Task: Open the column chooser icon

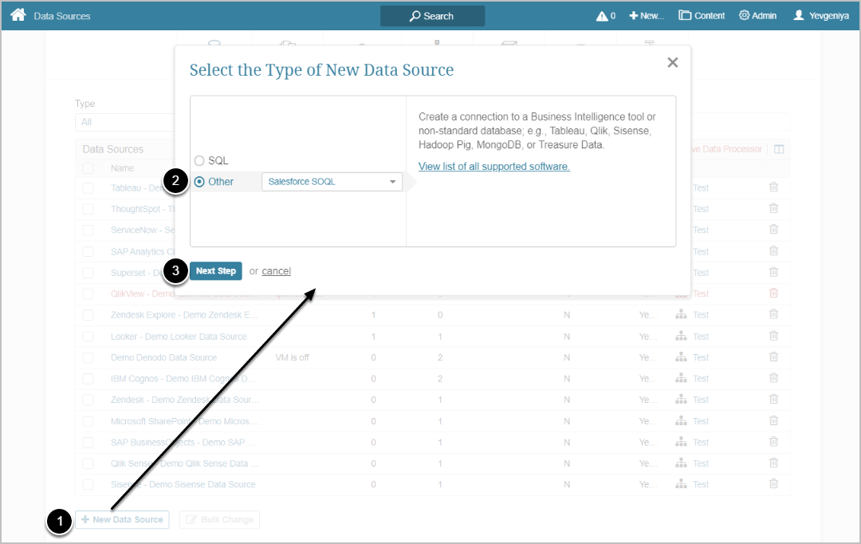Action: pyautogui.click(x=779, y=149)
